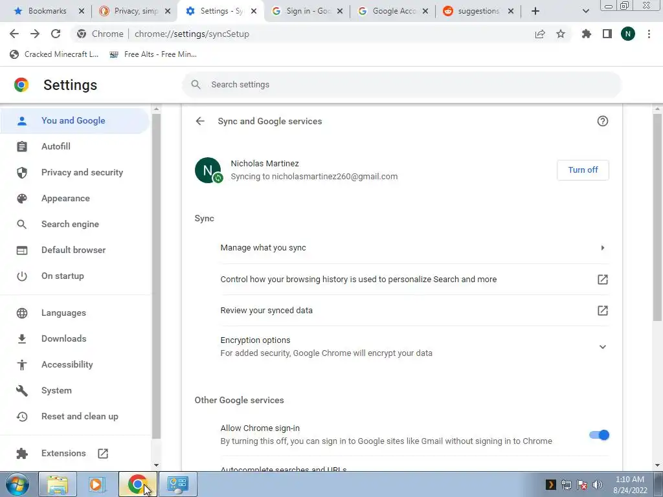Open external link icon for Review your synced data
The height and width of the screenshot is (497, 663).
pos(603,311)
